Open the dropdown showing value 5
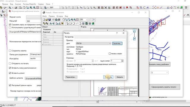190x107 pixels. point(160,73)
